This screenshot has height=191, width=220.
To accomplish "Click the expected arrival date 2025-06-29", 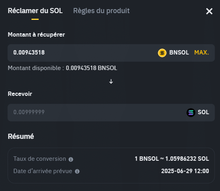I will [x=185, y=171].
